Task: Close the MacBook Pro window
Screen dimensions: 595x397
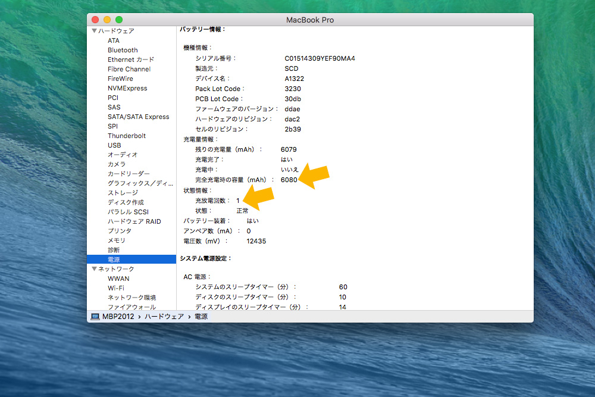Action: 95,20
